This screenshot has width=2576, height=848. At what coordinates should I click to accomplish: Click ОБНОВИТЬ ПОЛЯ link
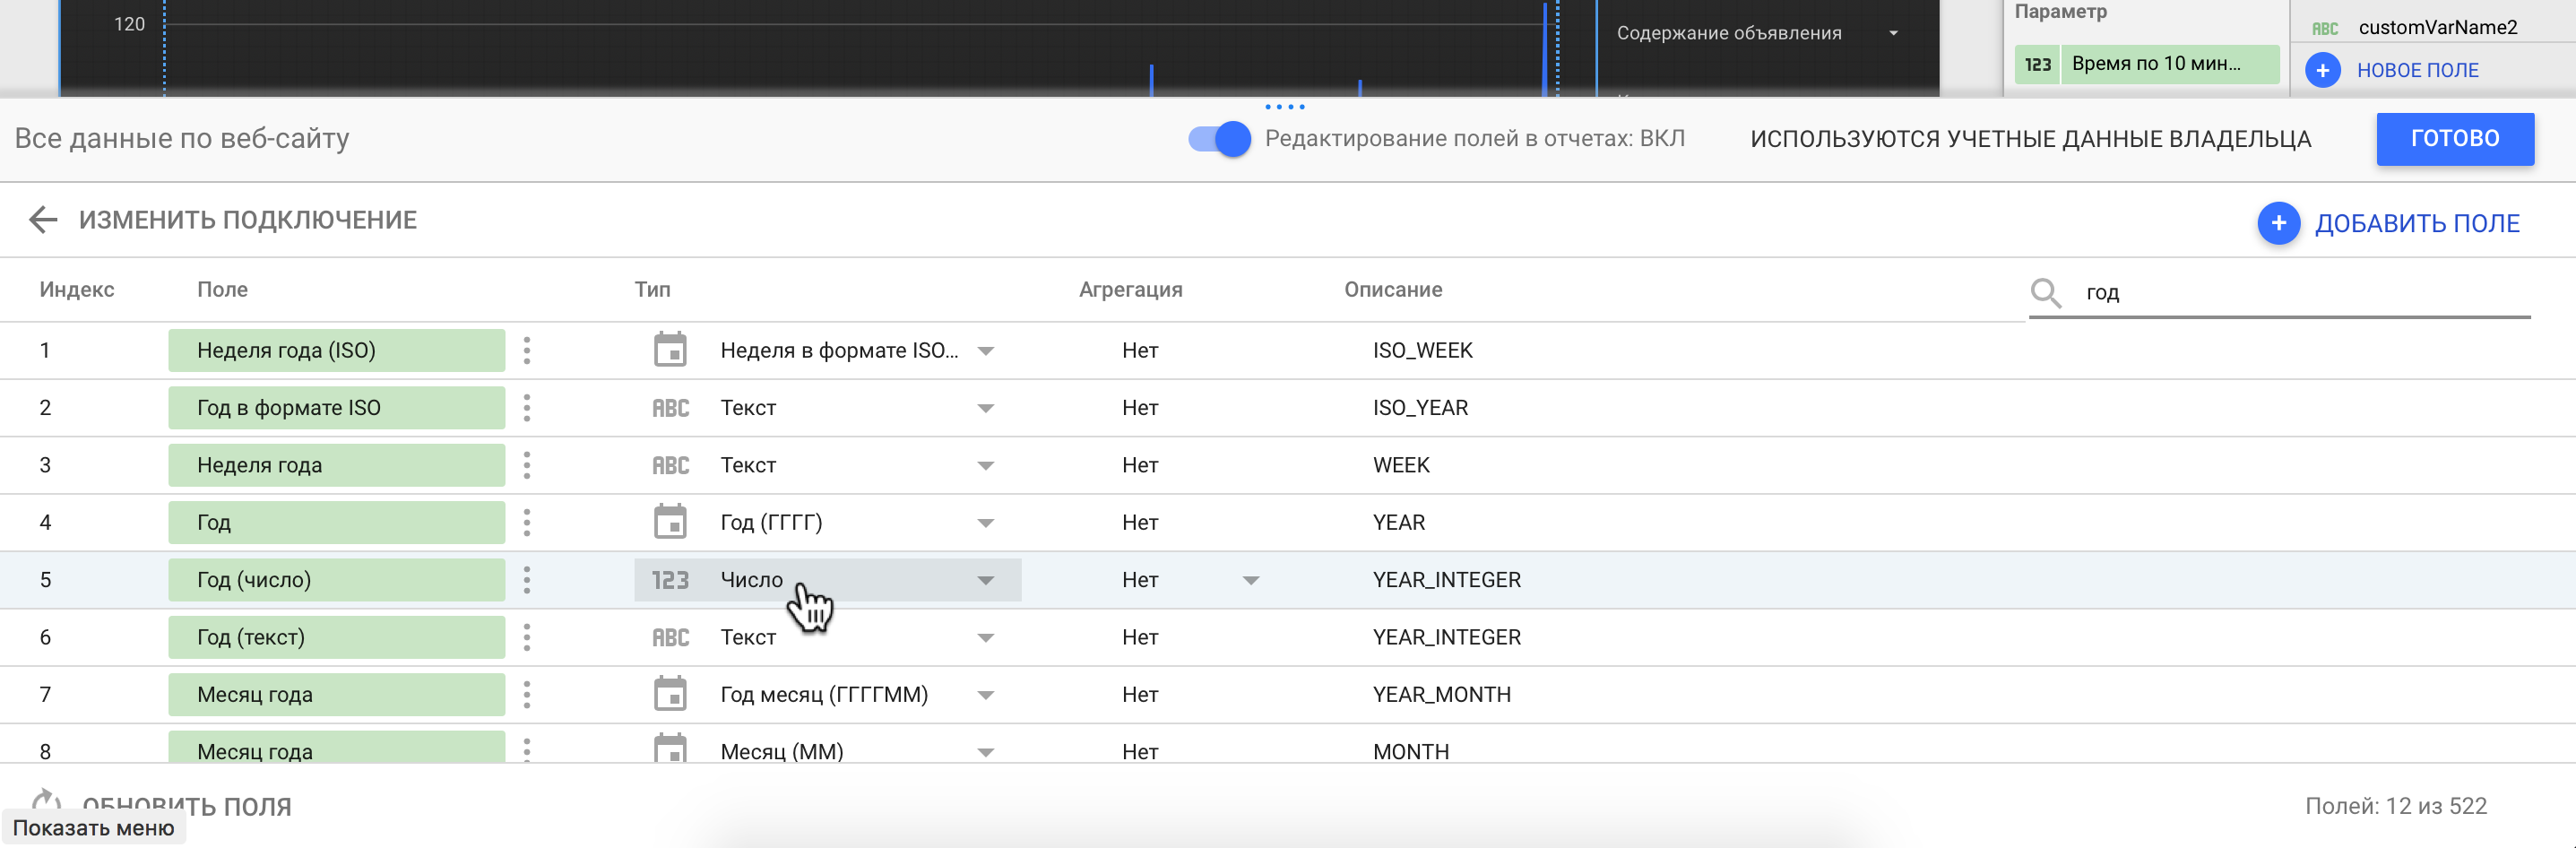coord(186,806)
